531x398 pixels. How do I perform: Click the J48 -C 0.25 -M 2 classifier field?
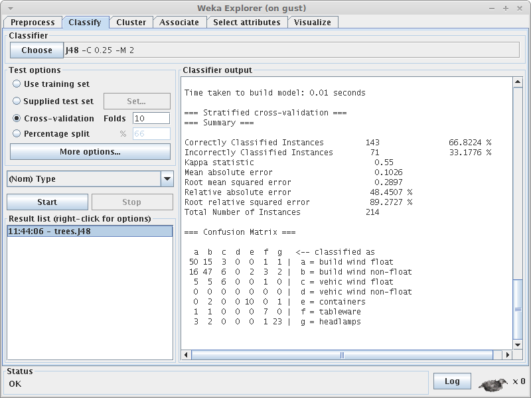coord(292,50)
